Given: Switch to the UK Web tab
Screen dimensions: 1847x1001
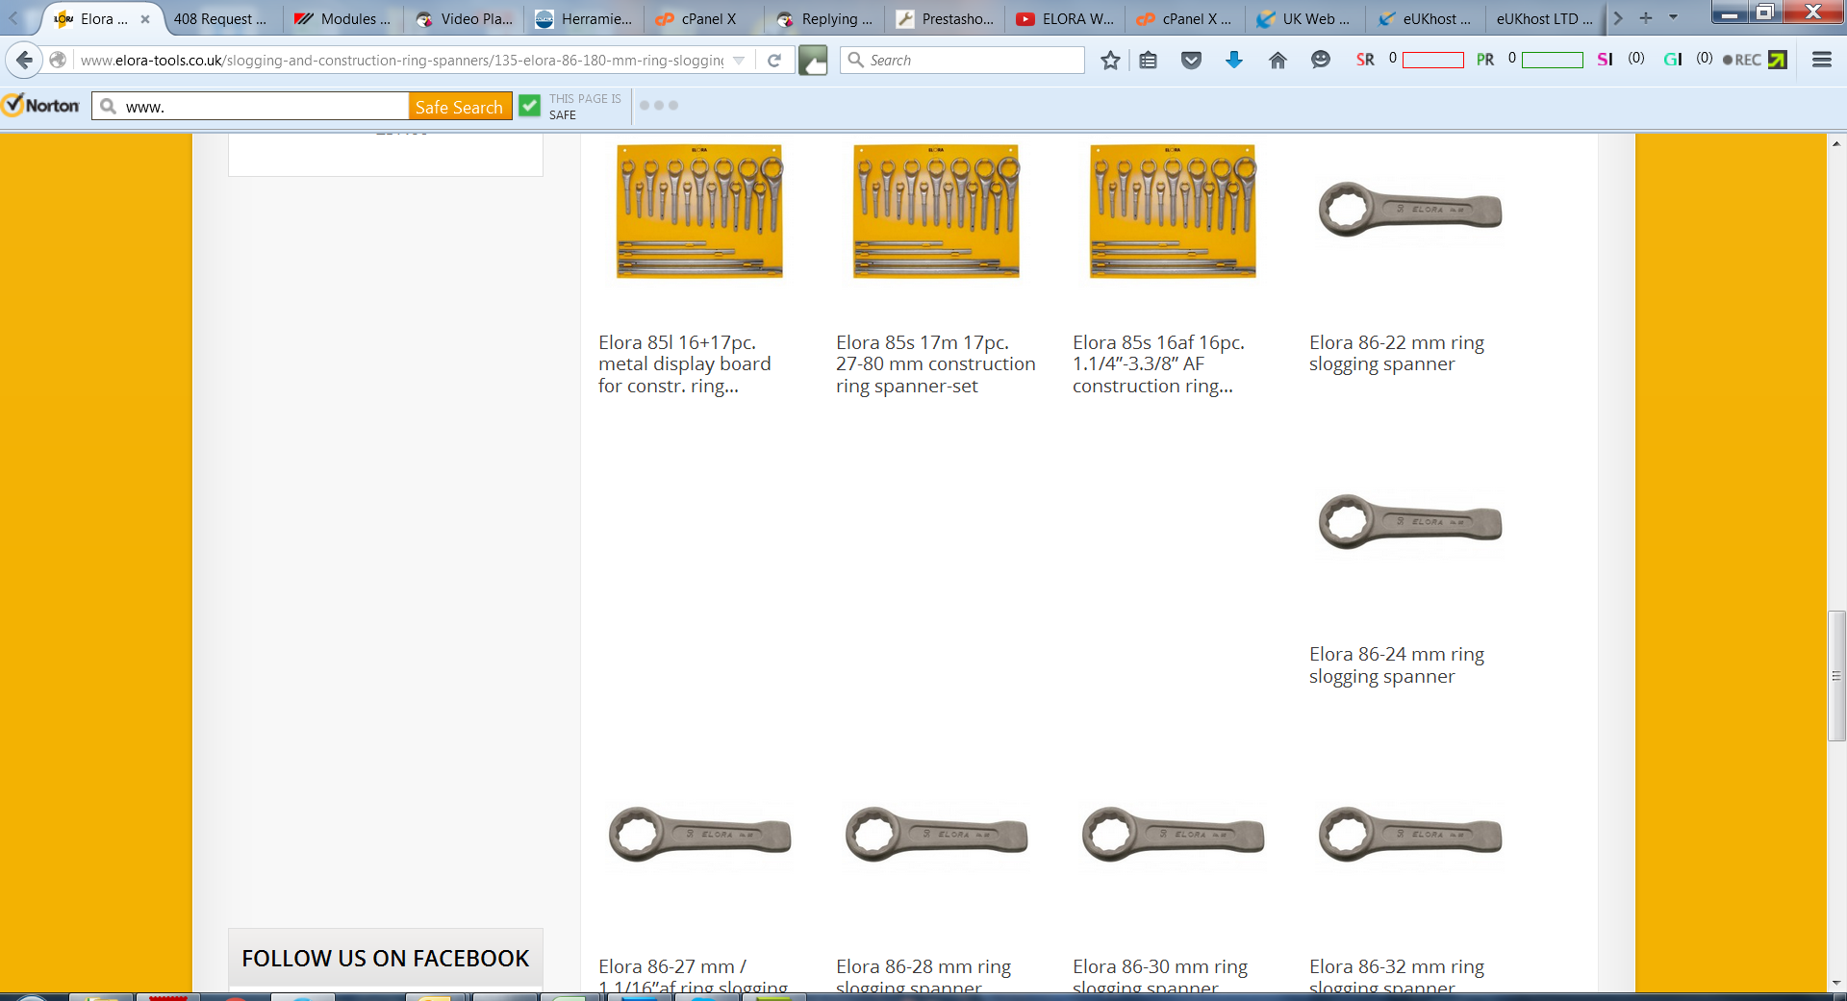Looking at the screenshot, I should 1305,18.
